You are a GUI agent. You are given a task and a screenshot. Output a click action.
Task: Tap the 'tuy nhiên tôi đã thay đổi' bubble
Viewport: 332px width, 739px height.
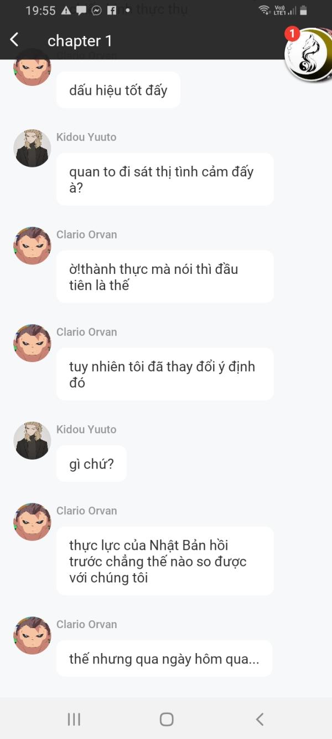click(x=165, y=374)
